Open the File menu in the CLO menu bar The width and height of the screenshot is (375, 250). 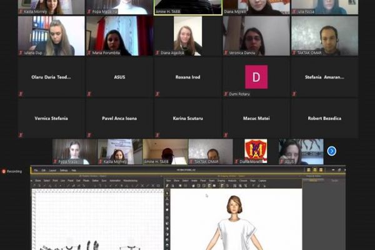[36, 170]
